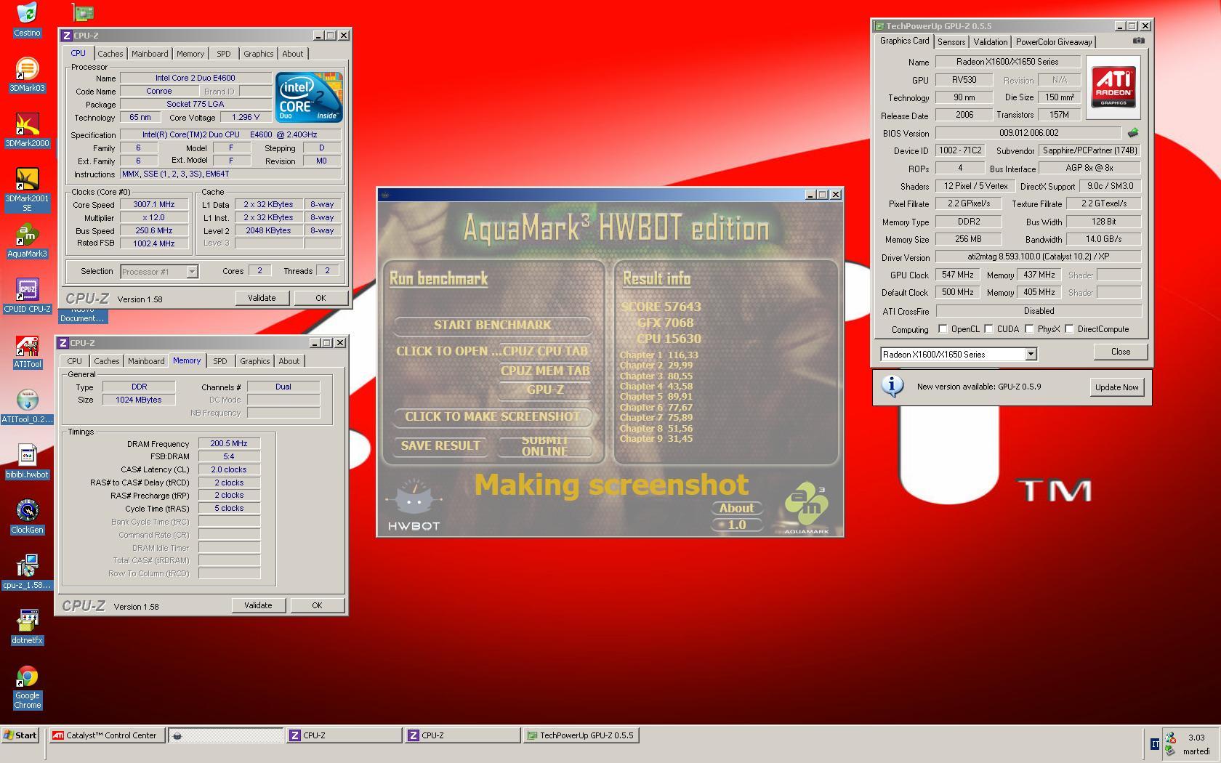Click the ATI Radeon logo in GPU-Z
The image size is (1221, 763).
(x=1113, y=88)
